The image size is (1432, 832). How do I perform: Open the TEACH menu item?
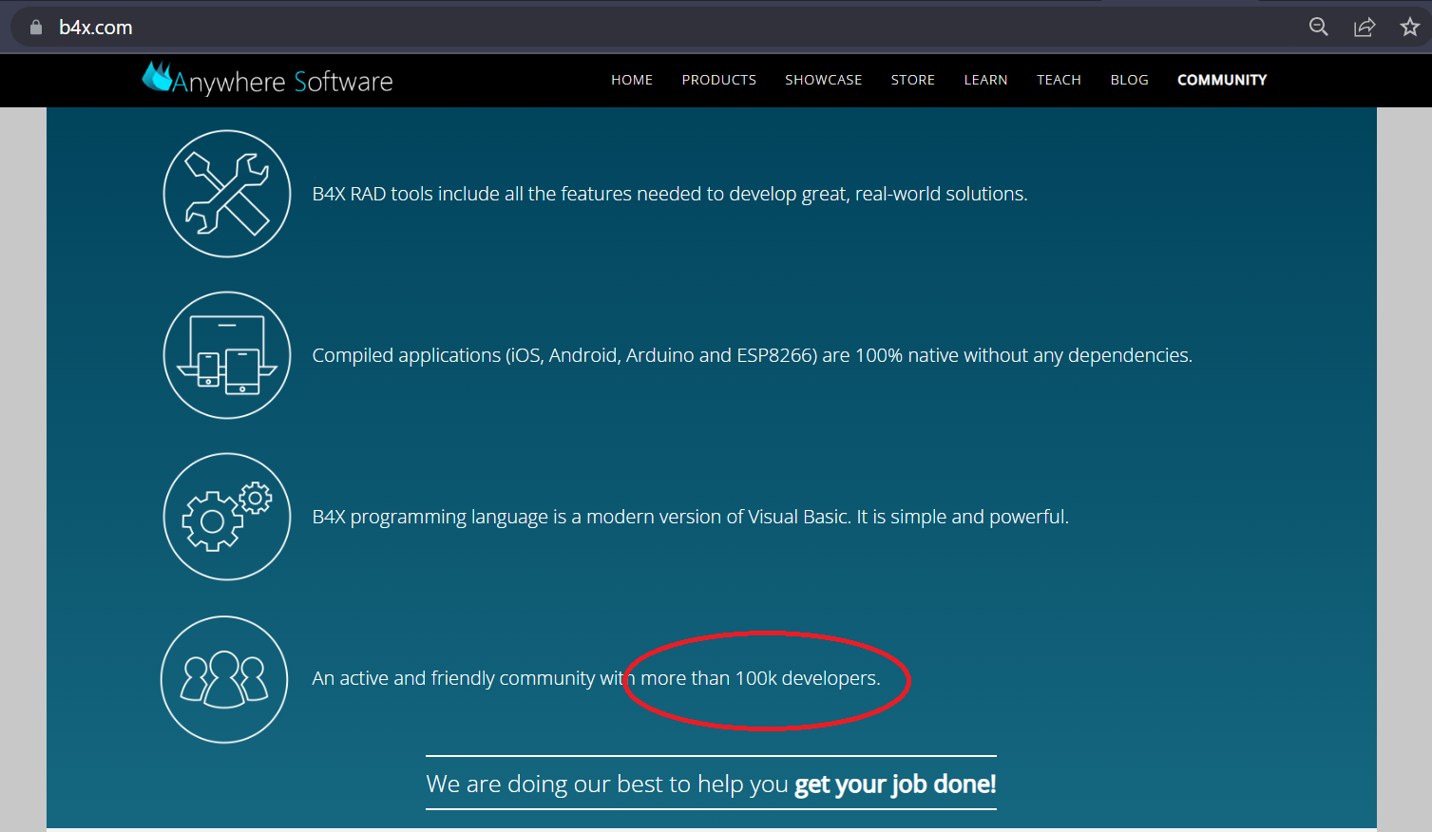coord(1059,80)
